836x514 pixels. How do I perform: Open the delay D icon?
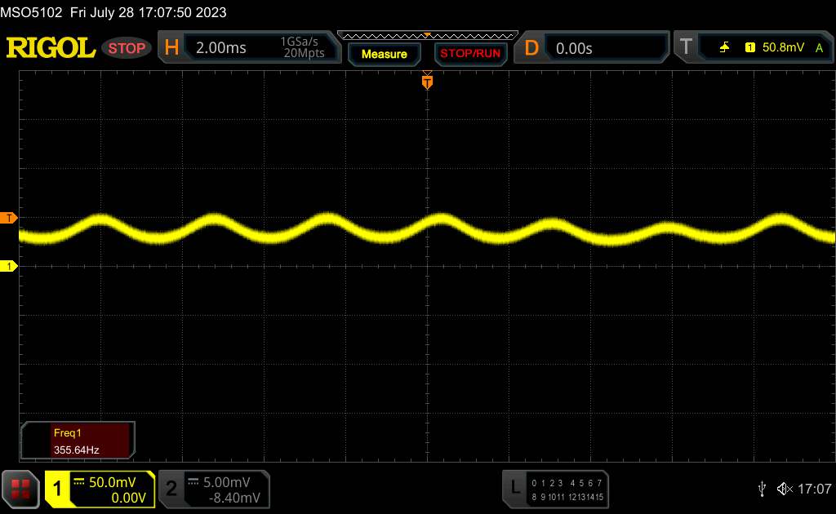pos(531,48)
